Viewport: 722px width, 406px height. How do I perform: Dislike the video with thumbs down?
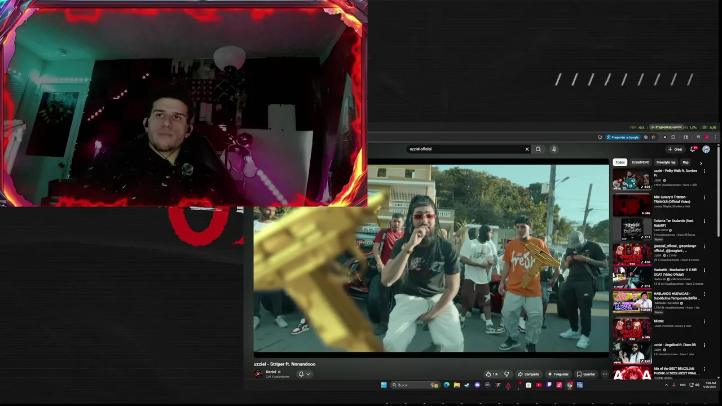506,374
